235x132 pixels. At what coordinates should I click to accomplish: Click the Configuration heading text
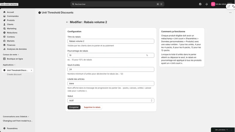[74, 31]
